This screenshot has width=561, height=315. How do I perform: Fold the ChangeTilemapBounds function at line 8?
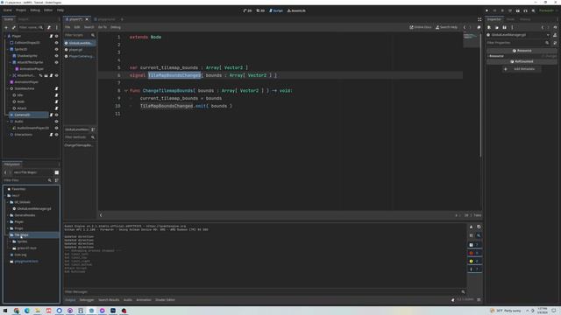(x=126, y=91)
